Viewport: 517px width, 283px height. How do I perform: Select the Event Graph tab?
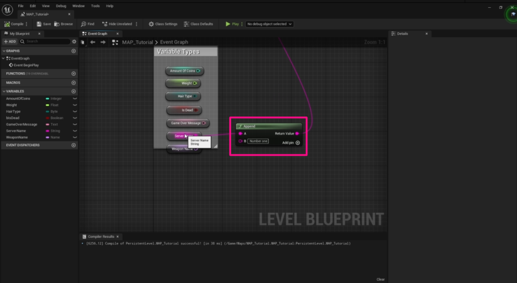97,34
